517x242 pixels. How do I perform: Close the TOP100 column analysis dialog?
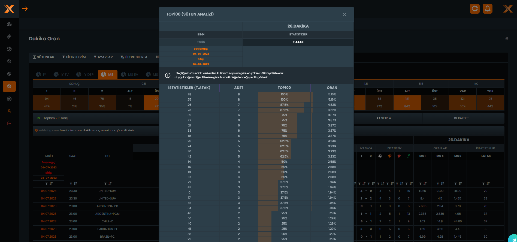[x=344, y=14]
